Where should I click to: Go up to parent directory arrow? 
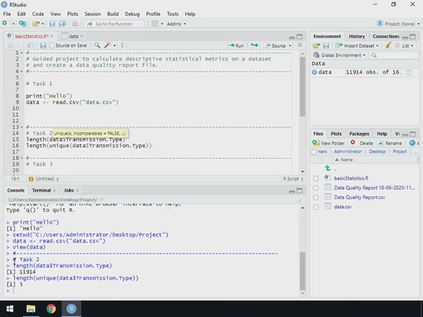tap(327, 168)
